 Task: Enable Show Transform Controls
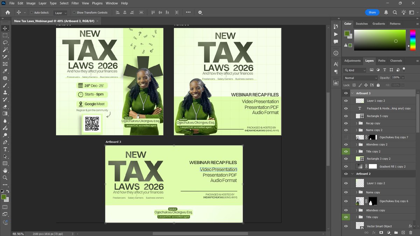point(73,12)
